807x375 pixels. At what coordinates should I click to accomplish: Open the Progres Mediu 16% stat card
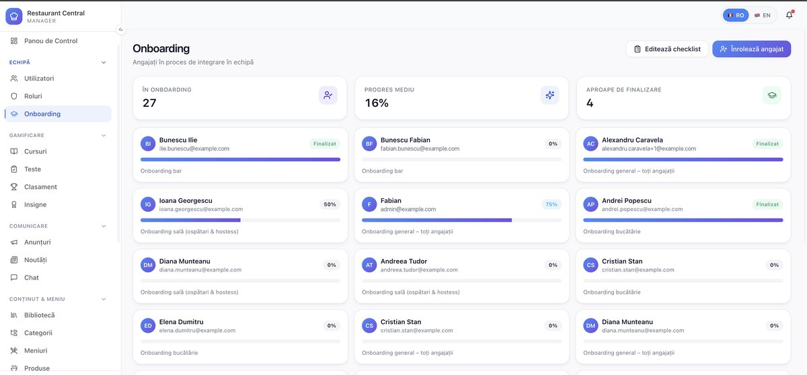coord(461,98)
